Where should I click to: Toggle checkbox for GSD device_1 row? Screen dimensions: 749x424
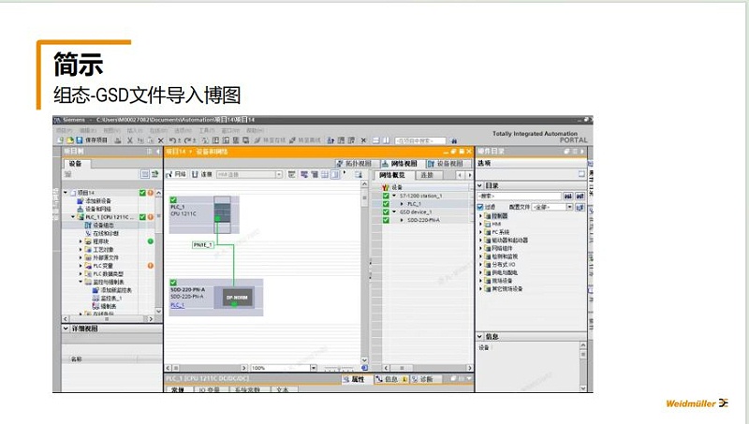click(x=386, y=212)
